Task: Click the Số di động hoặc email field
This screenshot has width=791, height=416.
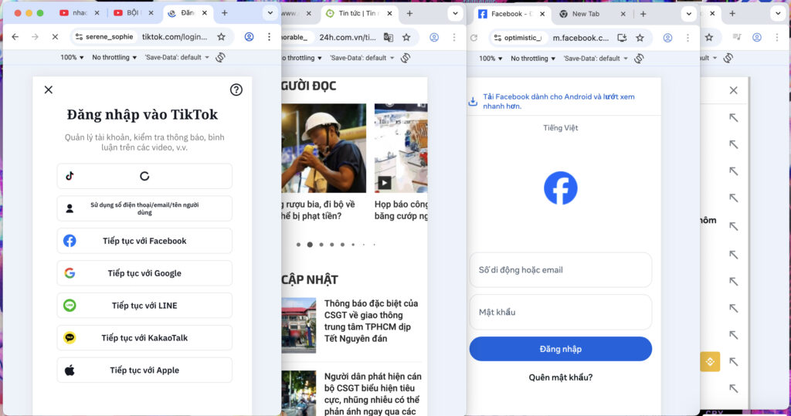Action: click(560, 270)
